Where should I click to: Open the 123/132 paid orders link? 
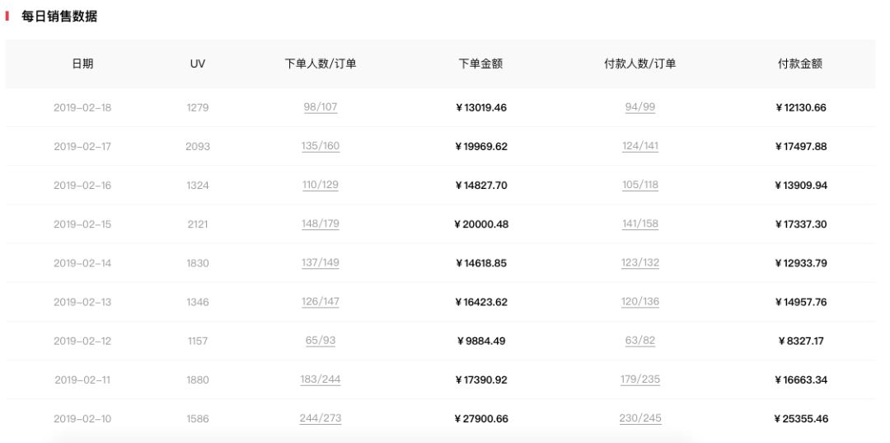coord(640,262)
